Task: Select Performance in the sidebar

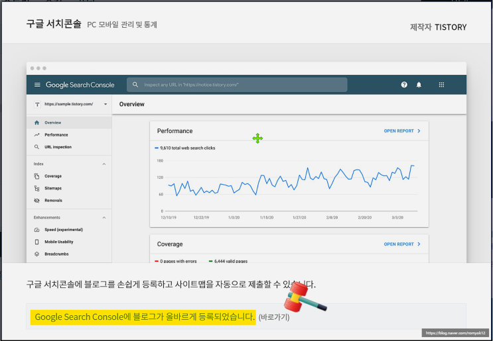Action: pos(69,135)
